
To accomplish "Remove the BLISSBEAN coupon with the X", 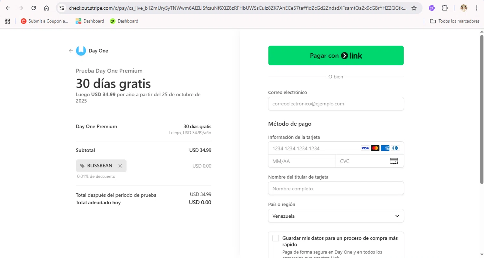I will pos(120,166).
